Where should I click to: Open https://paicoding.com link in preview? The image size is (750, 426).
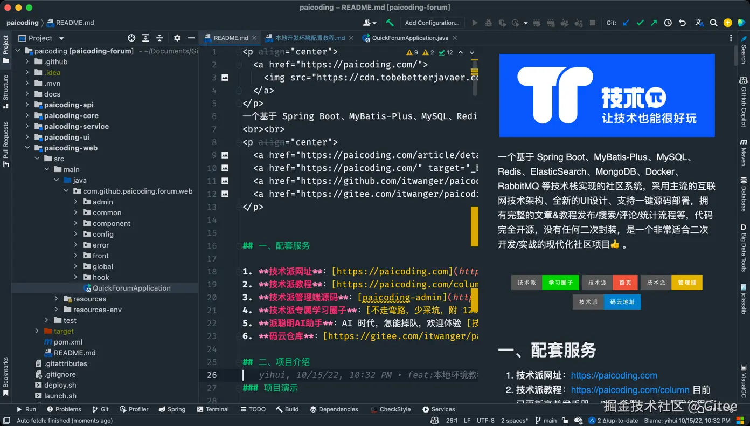[x=614, y=375]
